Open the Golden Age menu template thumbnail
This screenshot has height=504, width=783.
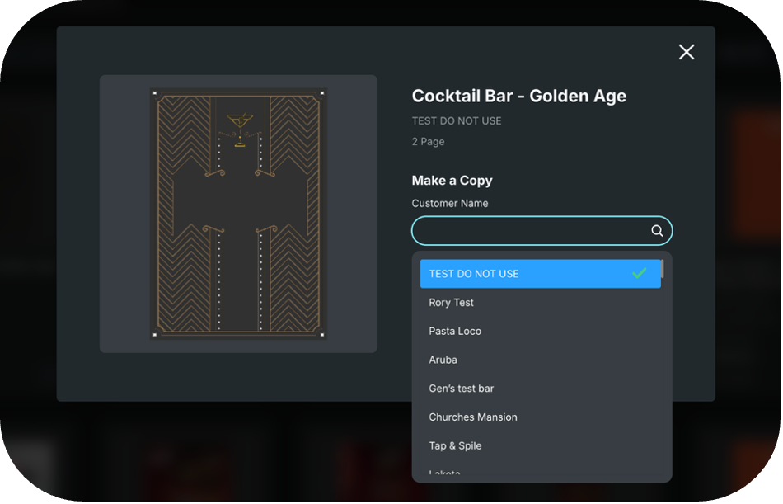[x=238, y=214]
